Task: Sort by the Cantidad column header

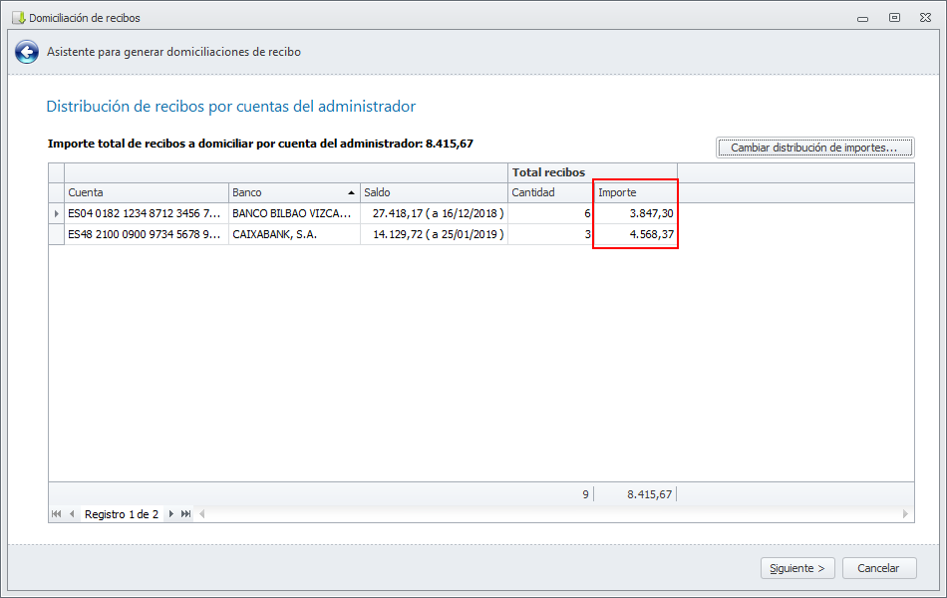Action: coord(551,192)
